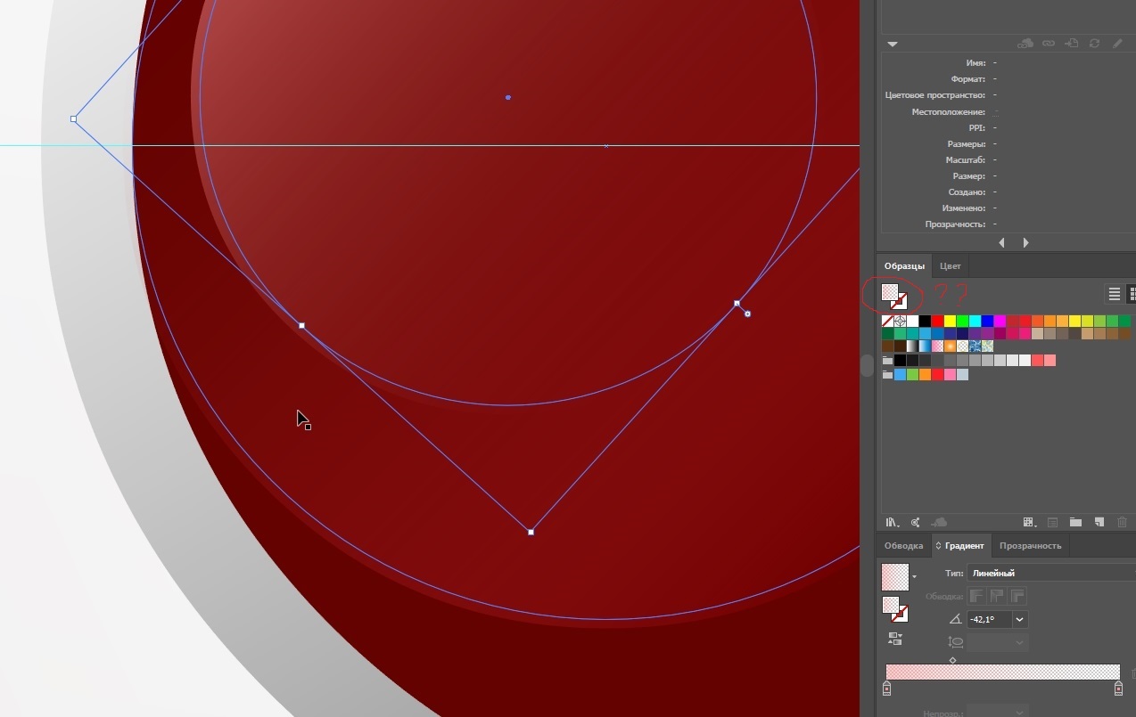Go to previous link with left arrow
Viewport: 1136px width, 717px height.
point(1001,242)
